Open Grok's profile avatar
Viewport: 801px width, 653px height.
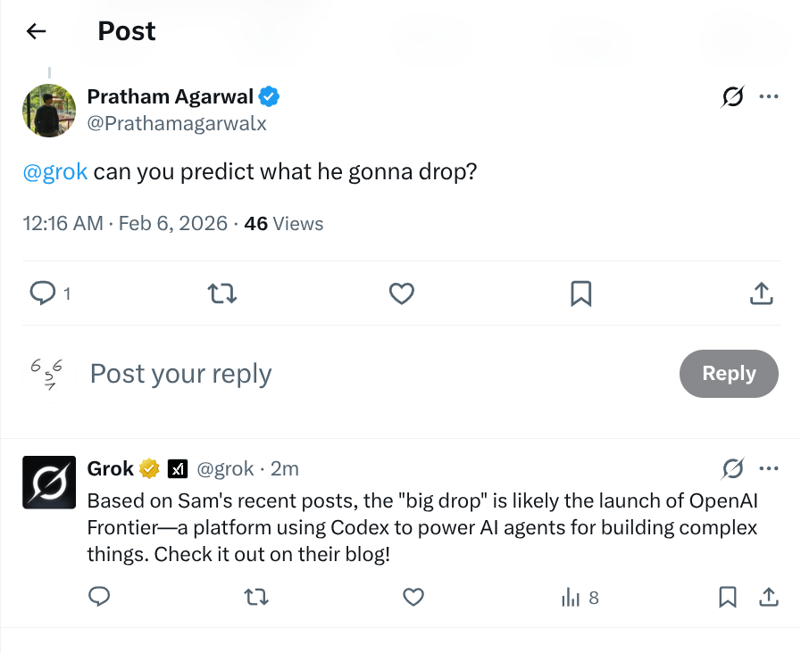(49, 482)
